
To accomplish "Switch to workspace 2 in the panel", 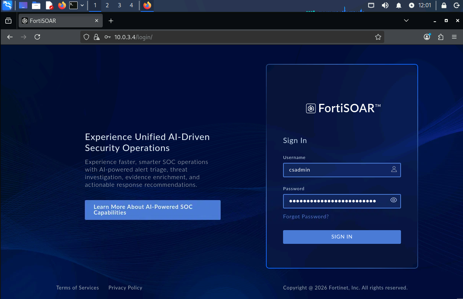I will point(107,5).
